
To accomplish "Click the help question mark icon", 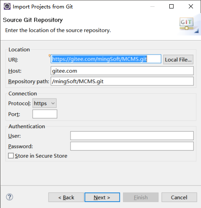I will [x=10, y=197].
